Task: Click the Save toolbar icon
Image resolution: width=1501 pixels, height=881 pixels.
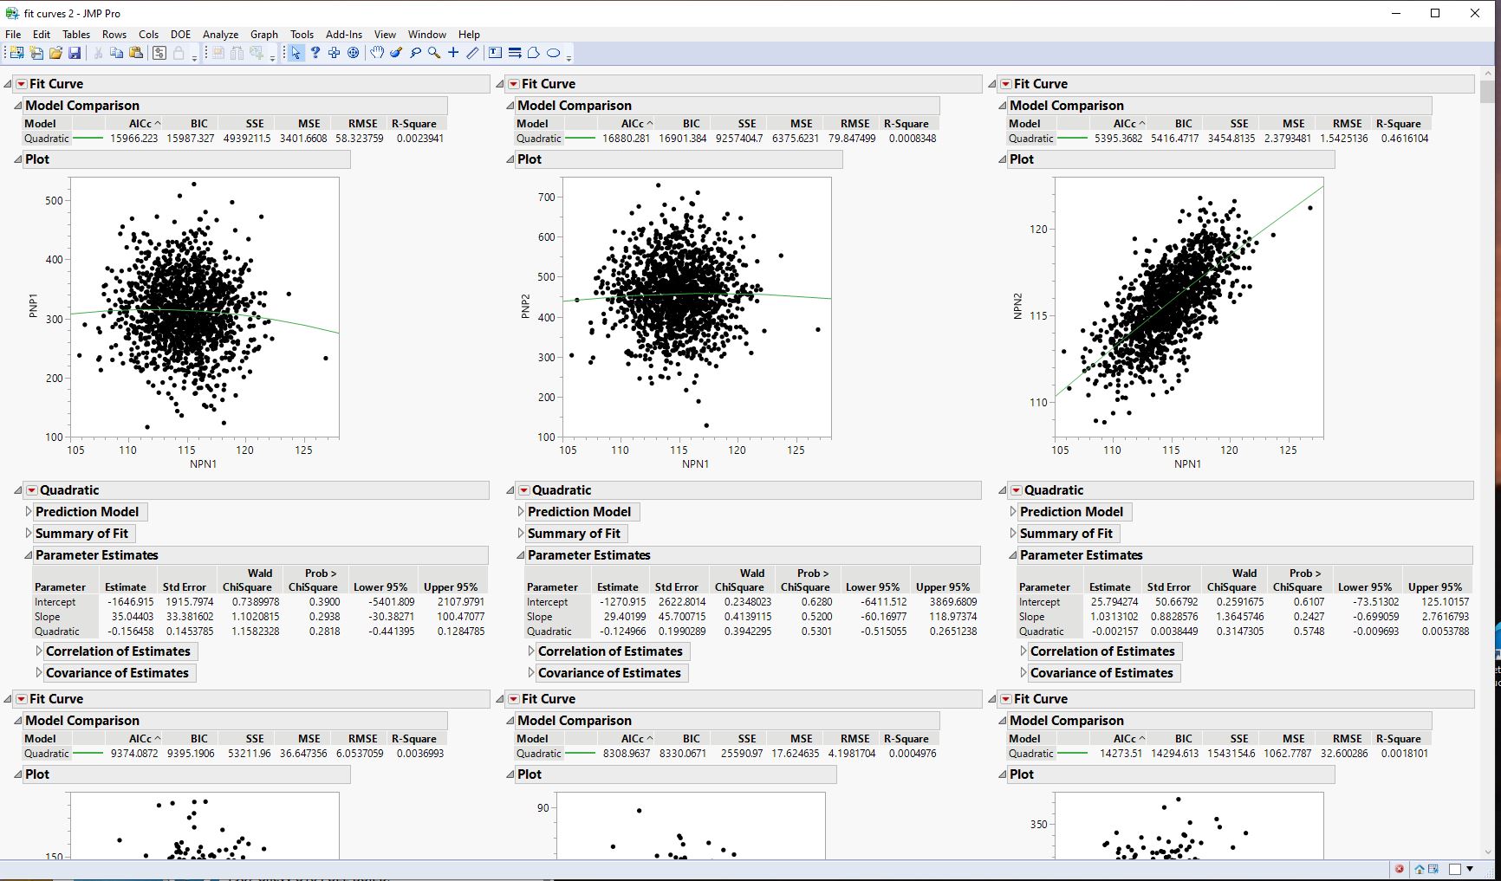Action: [76, 53]
